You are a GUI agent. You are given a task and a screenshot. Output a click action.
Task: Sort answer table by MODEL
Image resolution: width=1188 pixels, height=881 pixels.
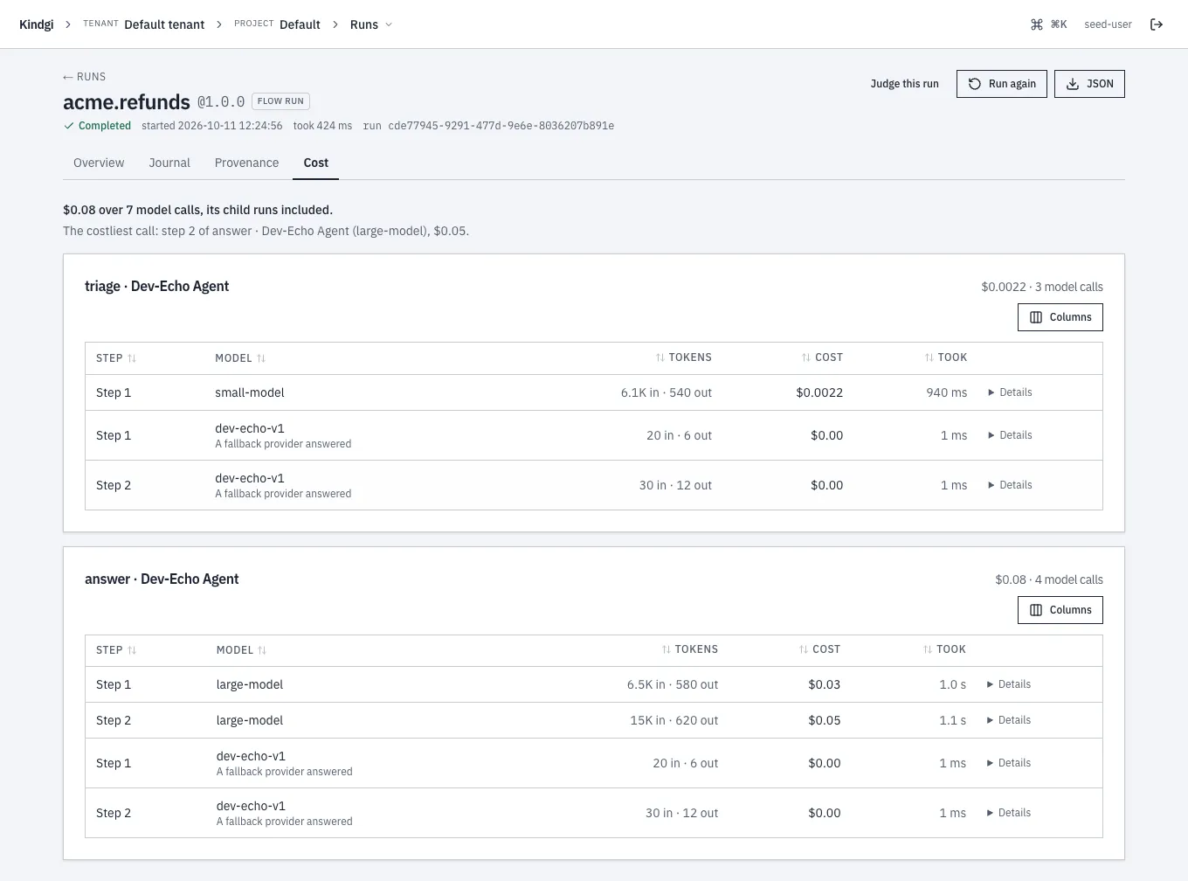click(241, 650)
